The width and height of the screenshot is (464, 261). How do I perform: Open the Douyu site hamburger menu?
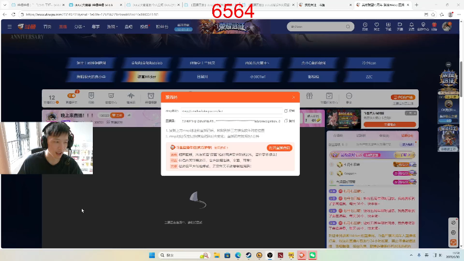click(9, 27)
